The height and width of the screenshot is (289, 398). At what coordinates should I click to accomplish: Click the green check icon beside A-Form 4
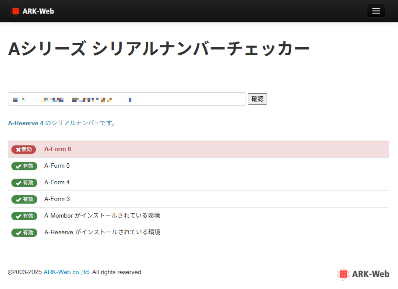coord(18,183)
